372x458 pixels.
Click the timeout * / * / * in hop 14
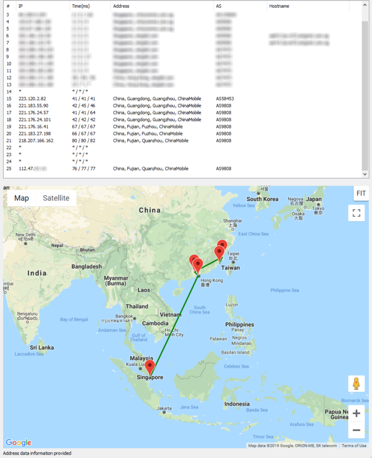coord(80,92)
